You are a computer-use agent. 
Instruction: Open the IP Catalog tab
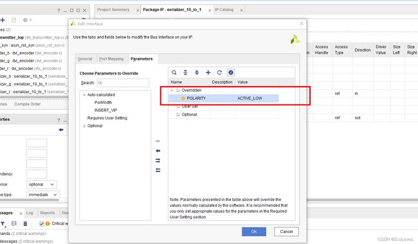(224, 10)
